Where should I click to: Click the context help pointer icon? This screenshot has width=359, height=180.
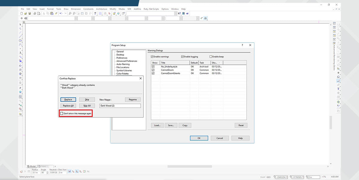[179, 13]
